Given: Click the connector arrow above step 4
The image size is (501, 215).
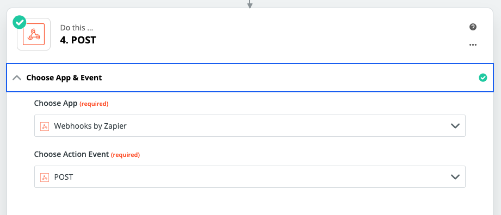Looking at the screenshot, I should point(250,4).
